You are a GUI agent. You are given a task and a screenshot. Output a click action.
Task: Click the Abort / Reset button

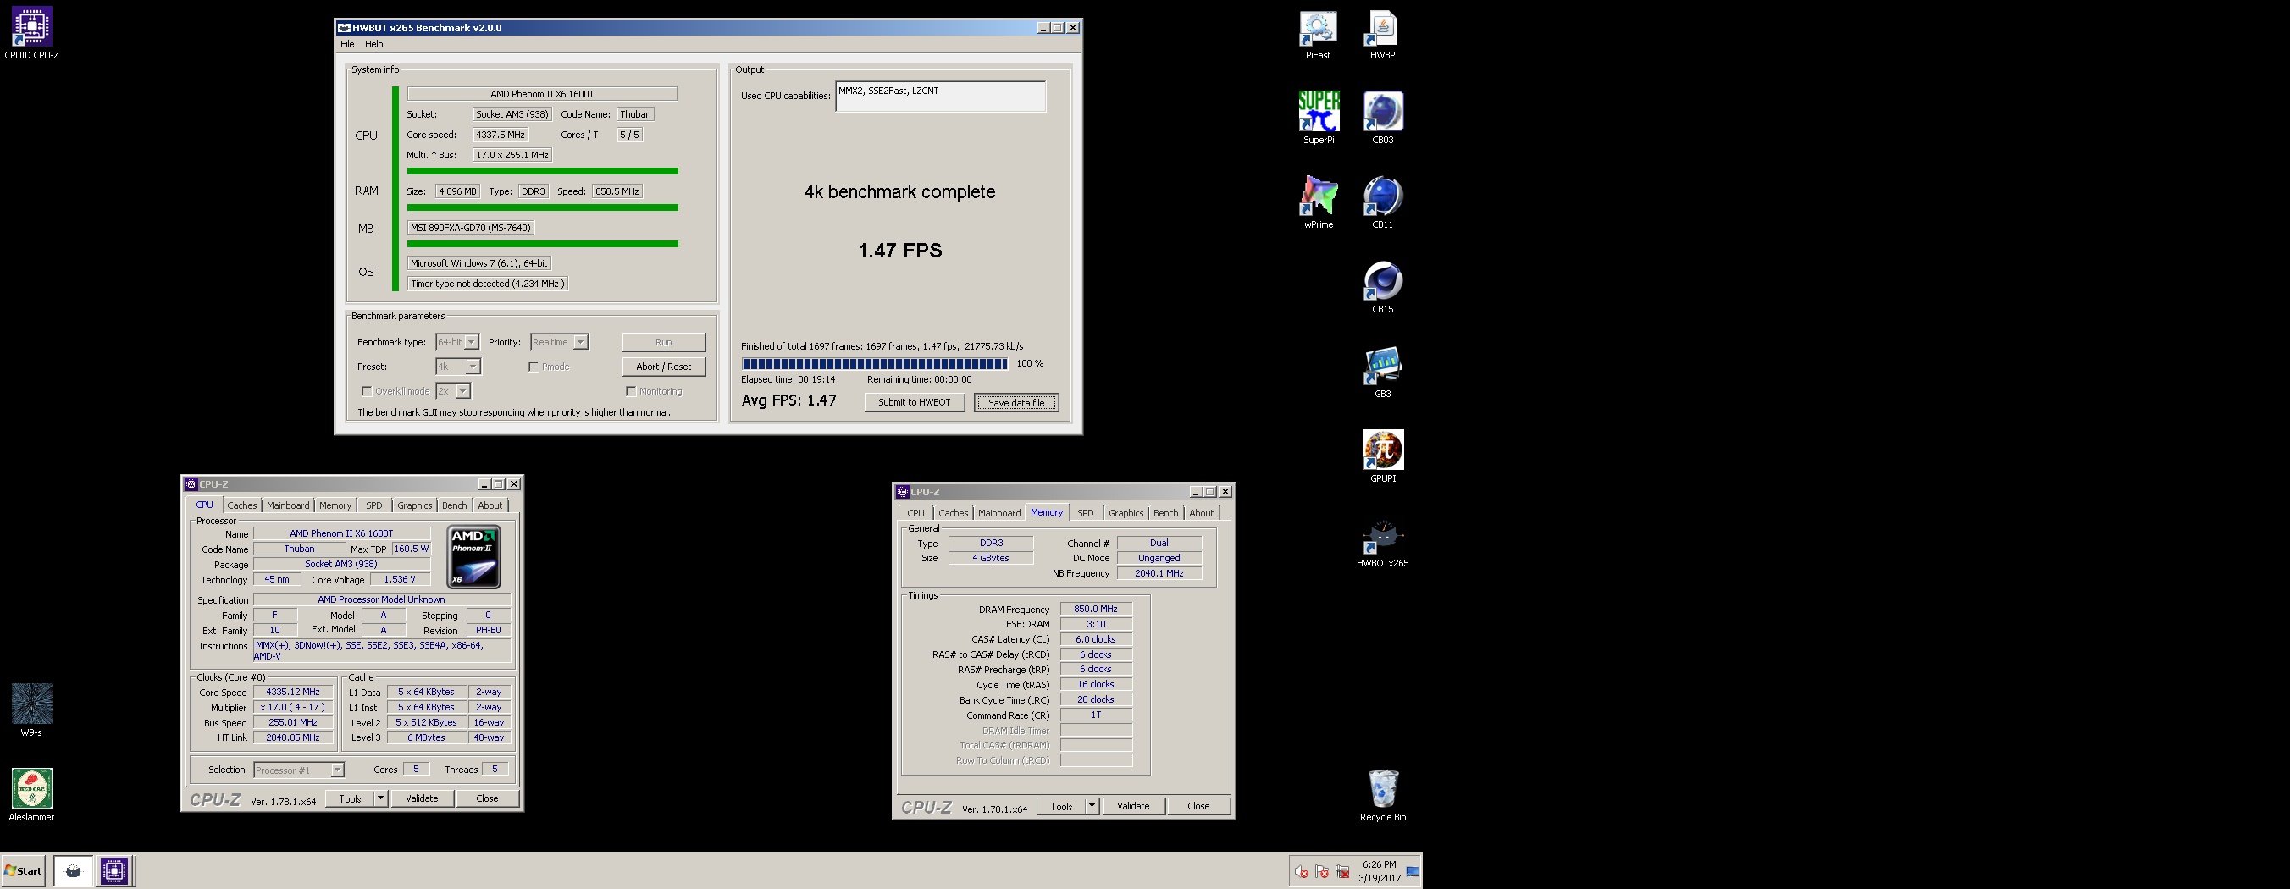tap(663, 367)
